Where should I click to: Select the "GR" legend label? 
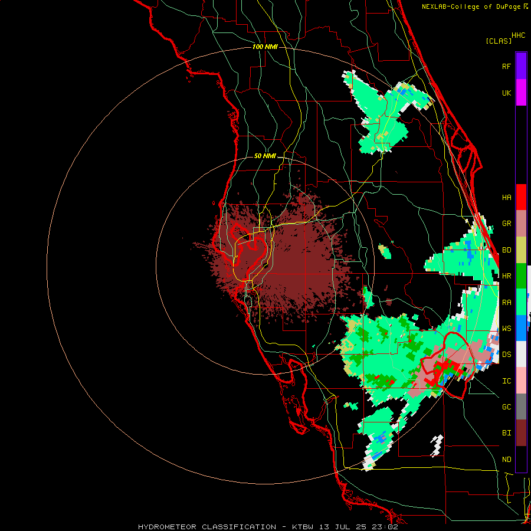[x=506, y=224]
